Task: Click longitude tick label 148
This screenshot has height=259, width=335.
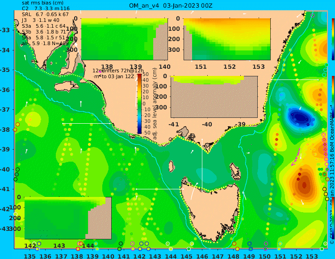Action: tap(233, 256)
